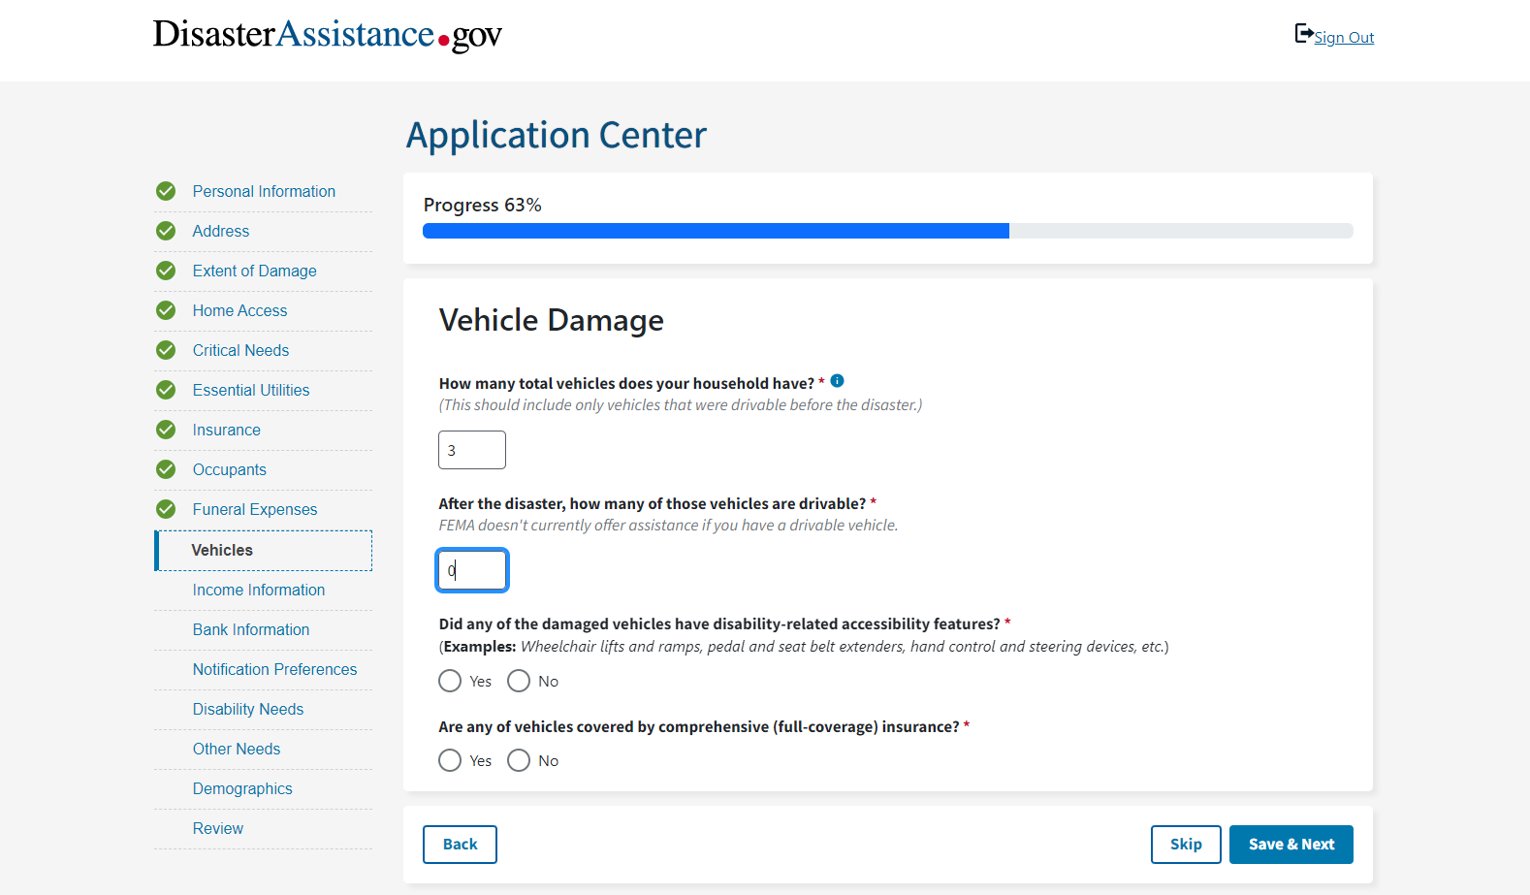Click green checkmark beside Critical Needs
The width and height of the screenshot is (1530, 895).
click(x=166, y=350)
